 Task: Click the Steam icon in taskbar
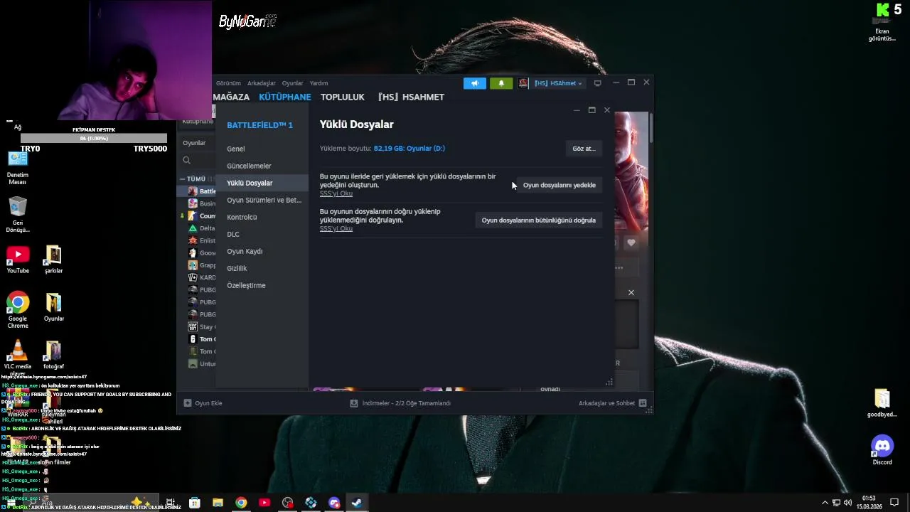pos(357,503)
